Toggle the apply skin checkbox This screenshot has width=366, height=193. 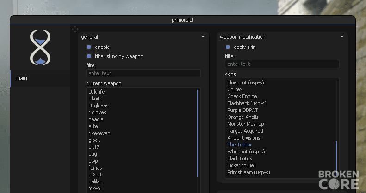(x=228, y=47)
